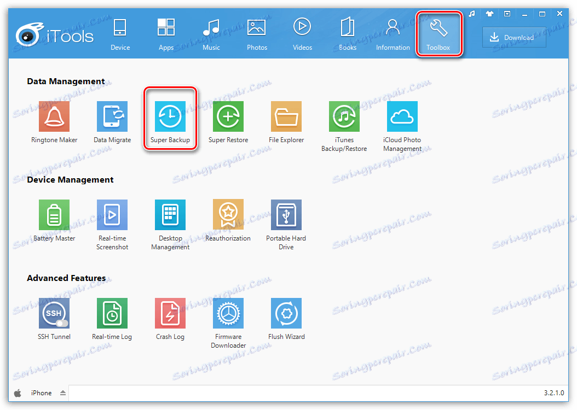577x410 pixels.
Task: Click the Advanced Features heading
Action: point(66,278)
